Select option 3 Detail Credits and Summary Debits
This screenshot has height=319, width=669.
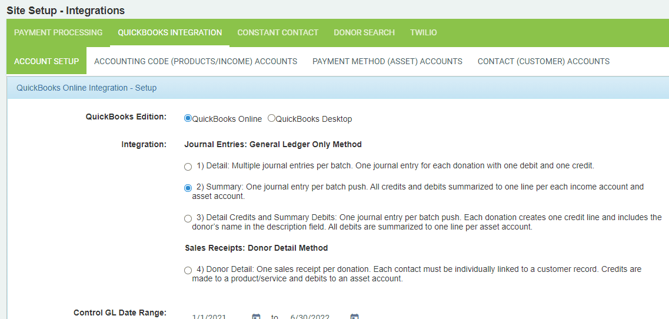188,218
